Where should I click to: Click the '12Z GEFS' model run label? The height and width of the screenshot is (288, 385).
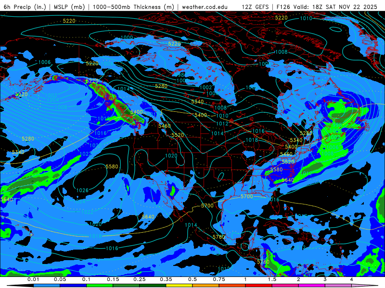click(x=256, y=7)
